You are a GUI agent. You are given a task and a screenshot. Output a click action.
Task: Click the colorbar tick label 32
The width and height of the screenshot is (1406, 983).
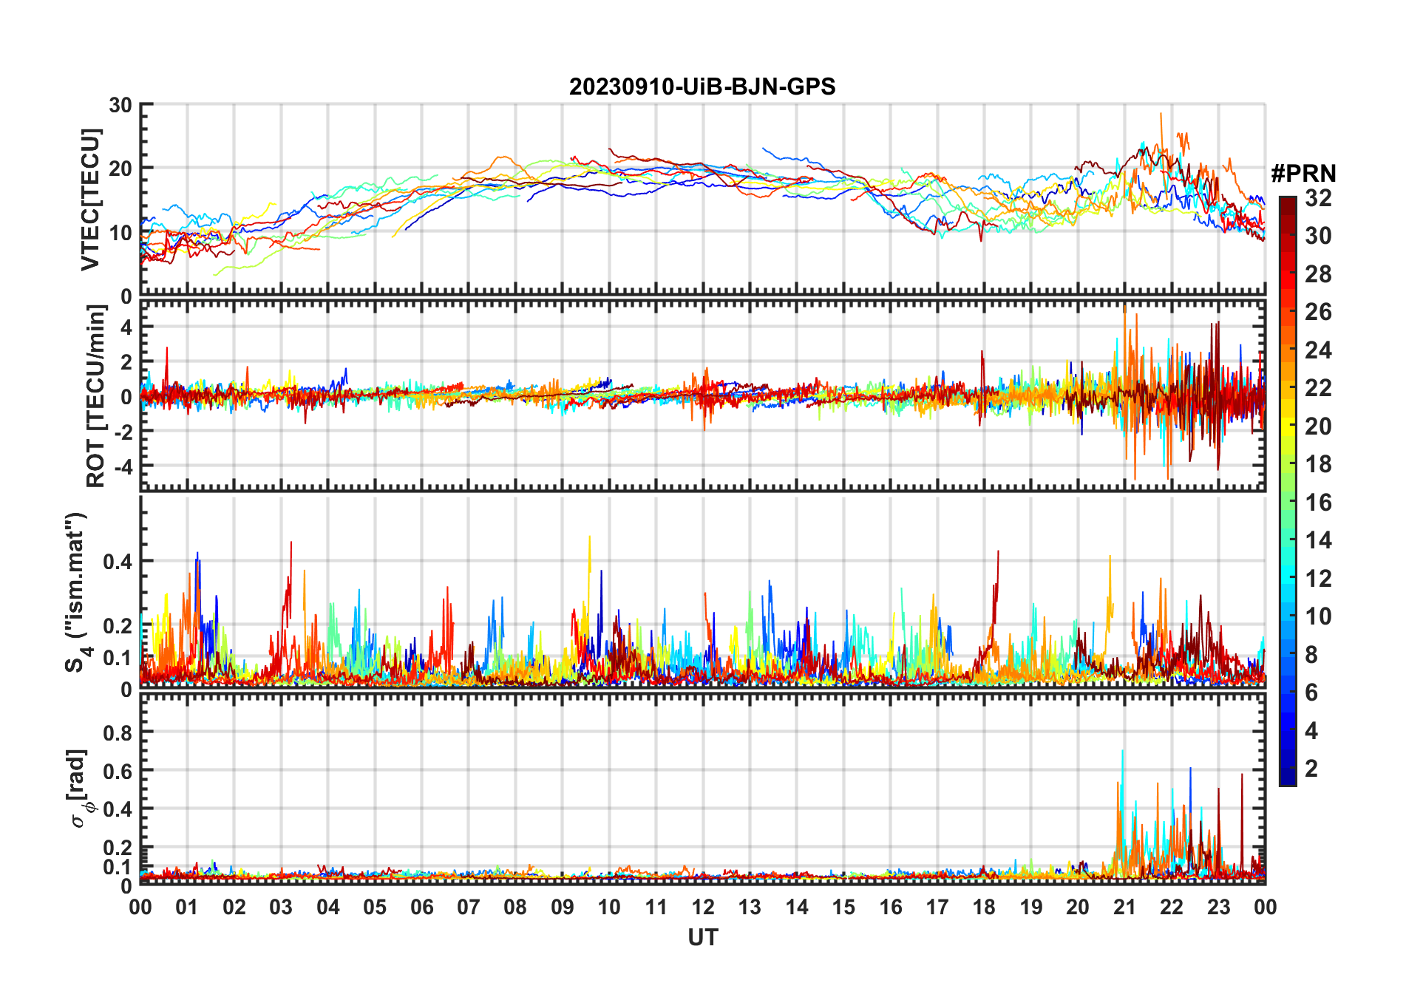[1318, 198]
